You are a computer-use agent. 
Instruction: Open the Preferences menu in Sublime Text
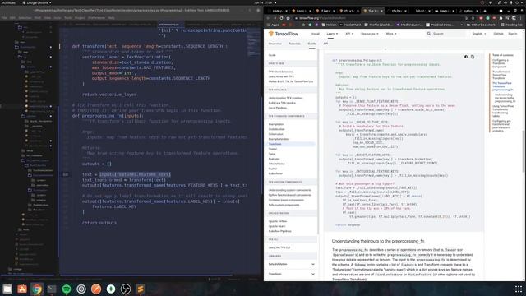96,18
